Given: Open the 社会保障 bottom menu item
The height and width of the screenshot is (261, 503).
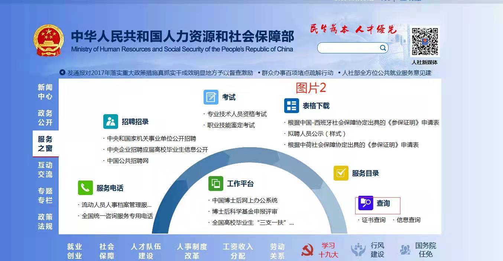Looking at the screenshot, I should pyautogui.click(x=107, y=251).
